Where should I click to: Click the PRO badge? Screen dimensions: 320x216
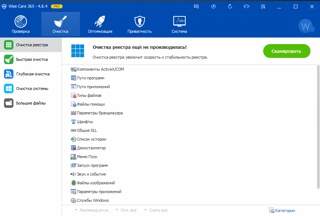tap(57, 6)
